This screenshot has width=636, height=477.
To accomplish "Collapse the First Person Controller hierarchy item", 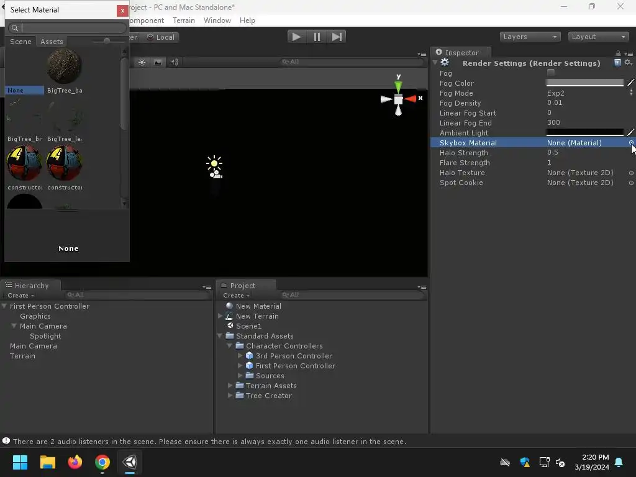I will 4,306.
